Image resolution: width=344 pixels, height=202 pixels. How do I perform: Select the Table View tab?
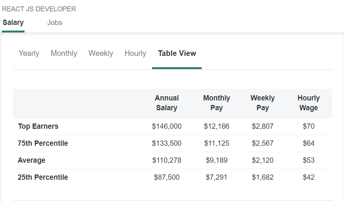click(x=177, y=53)
